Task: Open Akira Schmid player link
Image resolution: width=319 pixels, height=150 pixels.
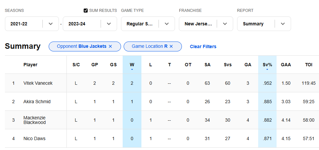Action: point(37,102)
